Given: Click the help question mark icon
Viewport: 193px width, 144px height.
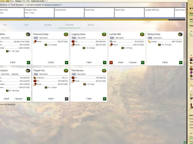Looking at the screenshot, I should coord(185,142).
